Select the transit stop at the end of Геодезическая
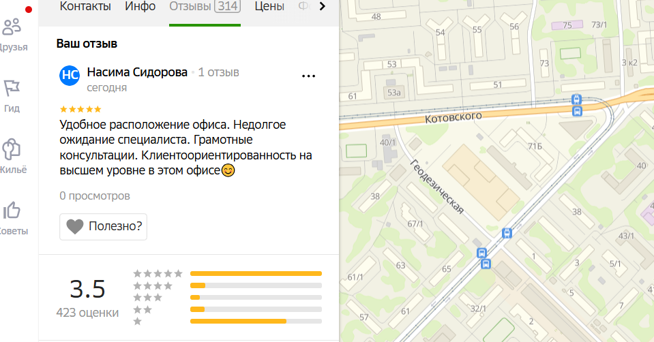The width and height of the screenshot is (654, 342). (x=507, y=233)
